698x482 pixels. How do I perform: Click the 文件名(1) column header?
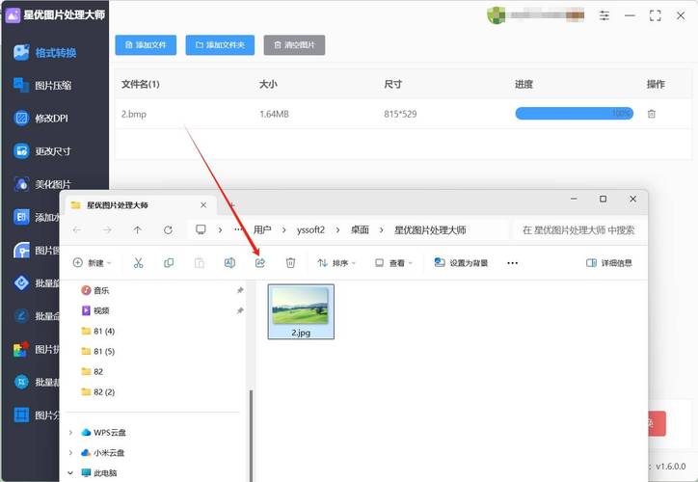pos(141,84)
